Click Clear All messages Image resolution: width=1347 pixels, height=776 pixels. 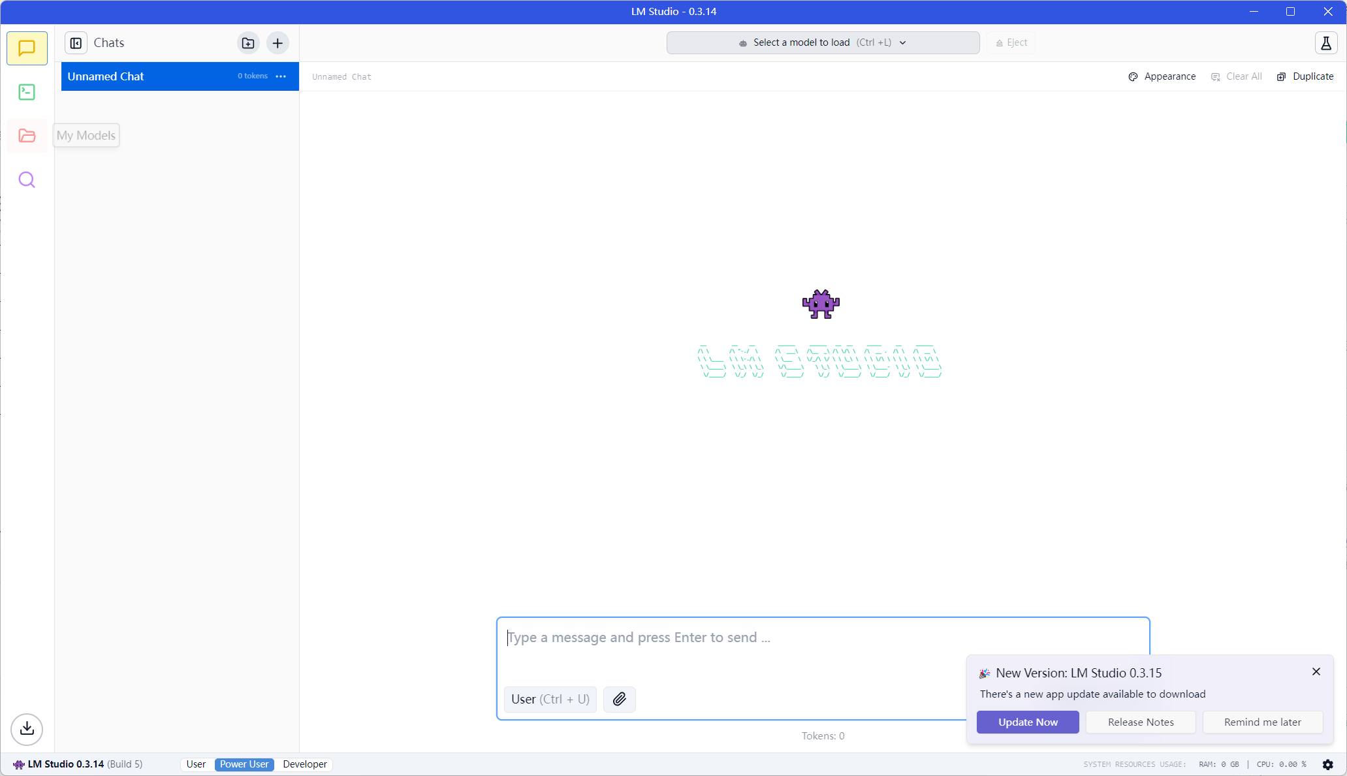click(x=1236, y=76)
